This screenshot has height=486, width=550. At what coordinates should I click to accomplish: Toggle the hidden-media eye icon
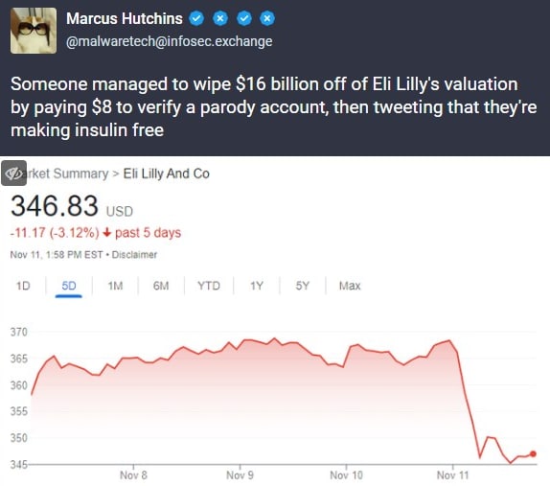pyautogui.click(x=13, y=173)
